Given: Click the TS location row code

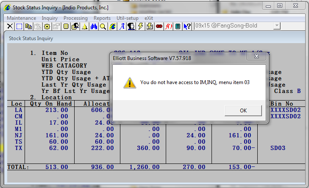Looking at the screenshot, I should [x=19, y=142].
